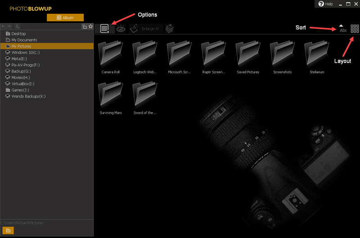Open the batch processing stack icon

[170, 29]
